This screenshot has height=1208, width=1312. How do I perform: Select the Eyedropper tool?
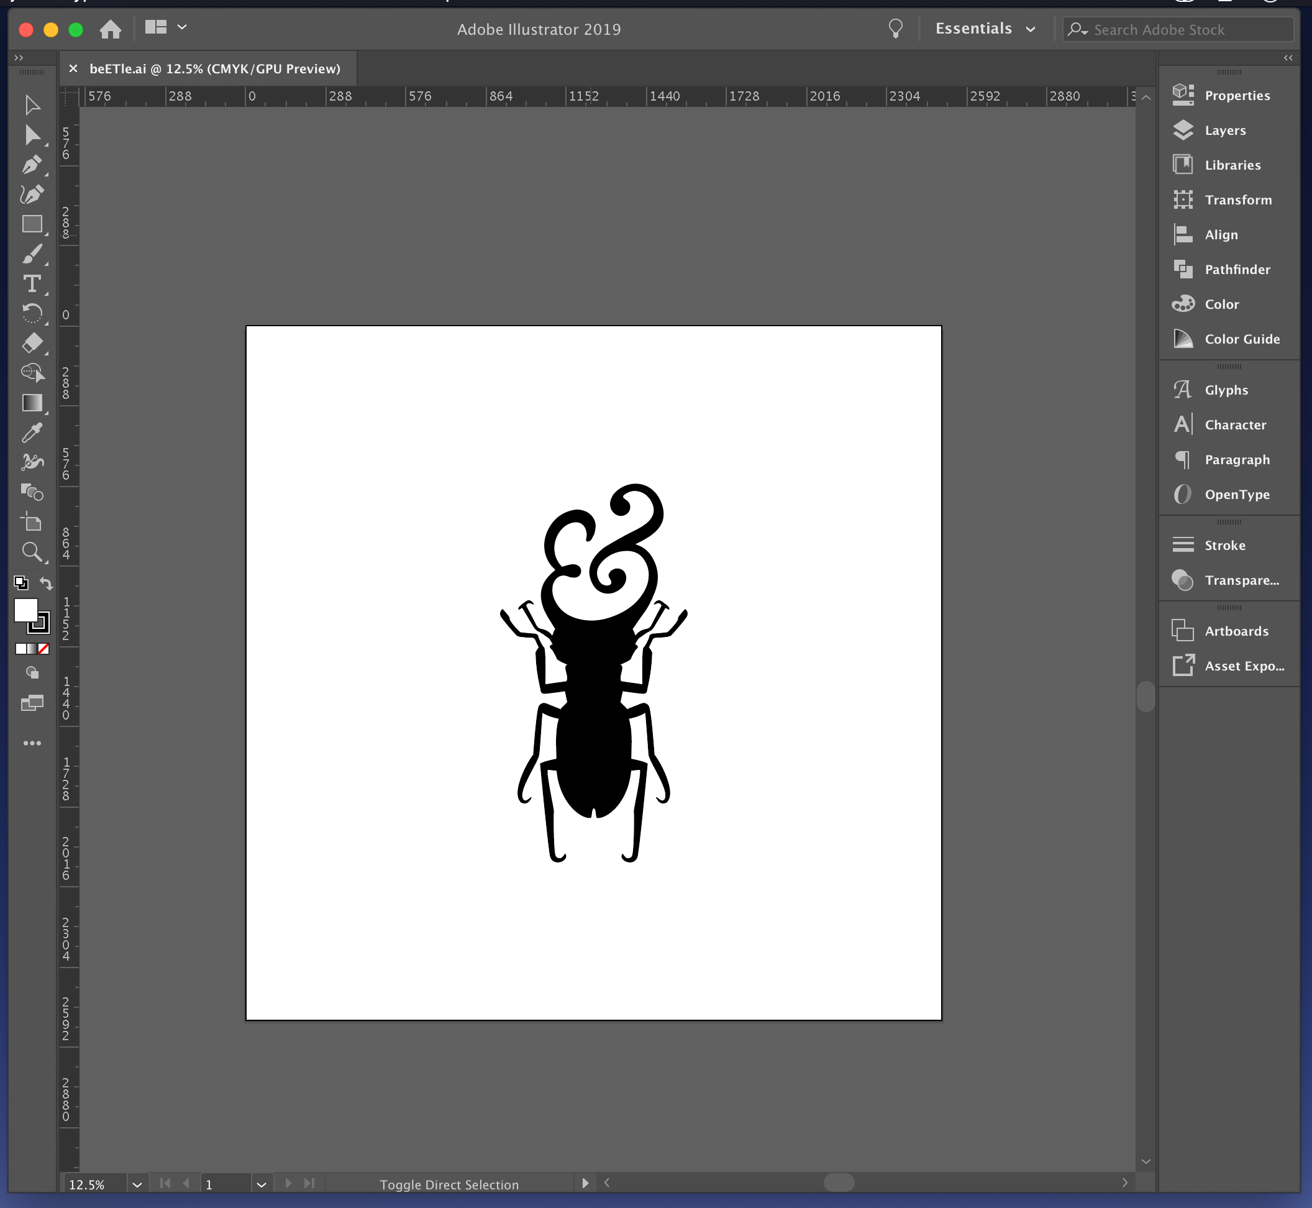[x=32, y=432]
